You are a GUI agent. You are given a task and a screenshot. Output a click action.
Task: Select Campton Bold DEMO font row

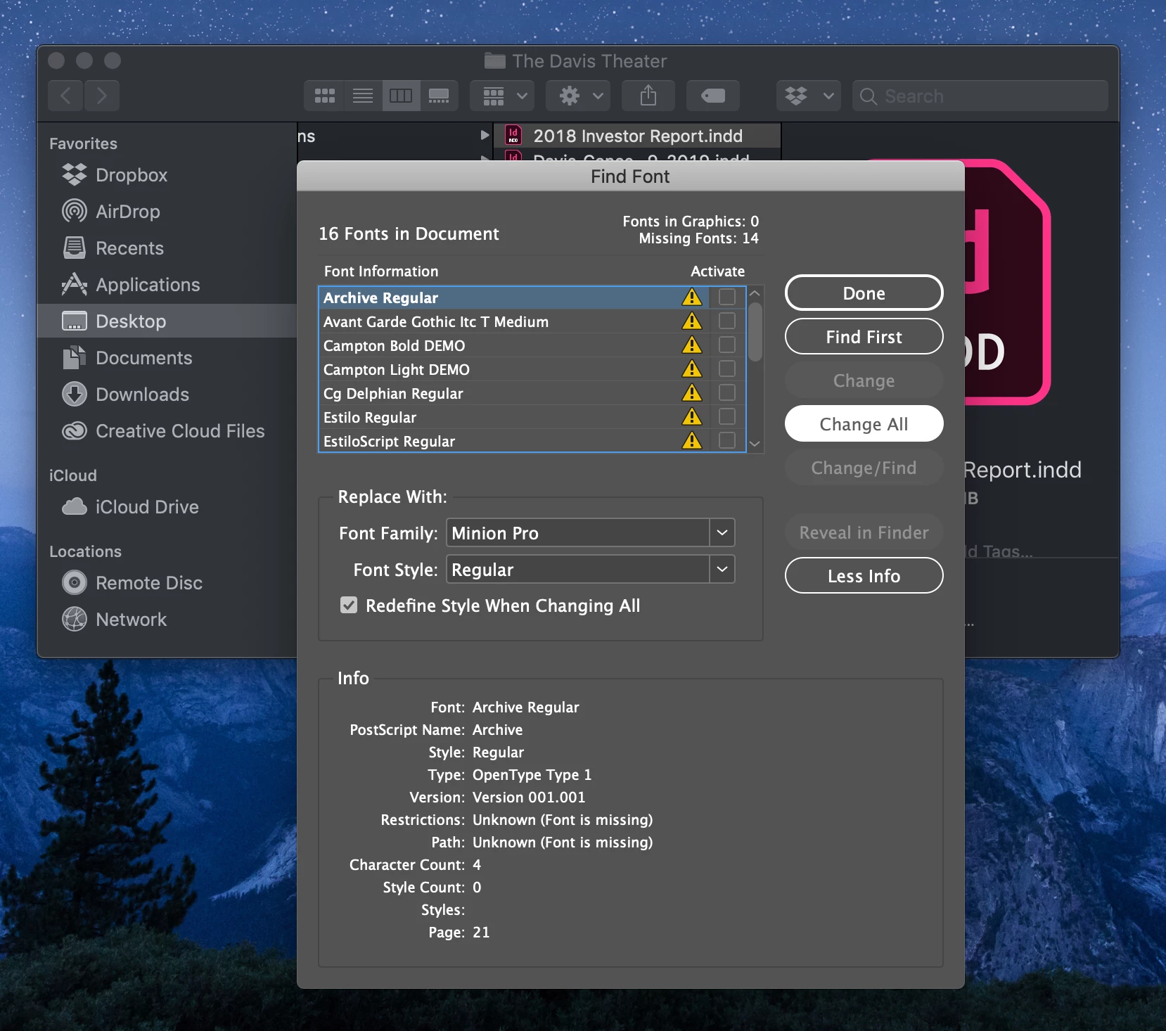(x=532, y=345)
